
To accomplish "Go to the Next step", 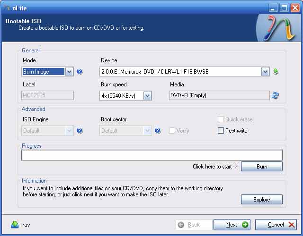I will [x=232, y=225].
